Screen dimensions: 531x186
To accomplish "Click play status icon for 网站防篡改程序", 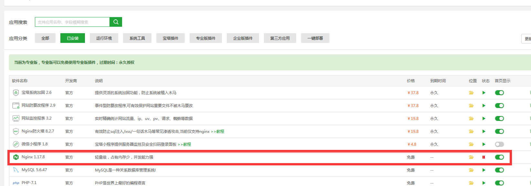I will [484, 106].
